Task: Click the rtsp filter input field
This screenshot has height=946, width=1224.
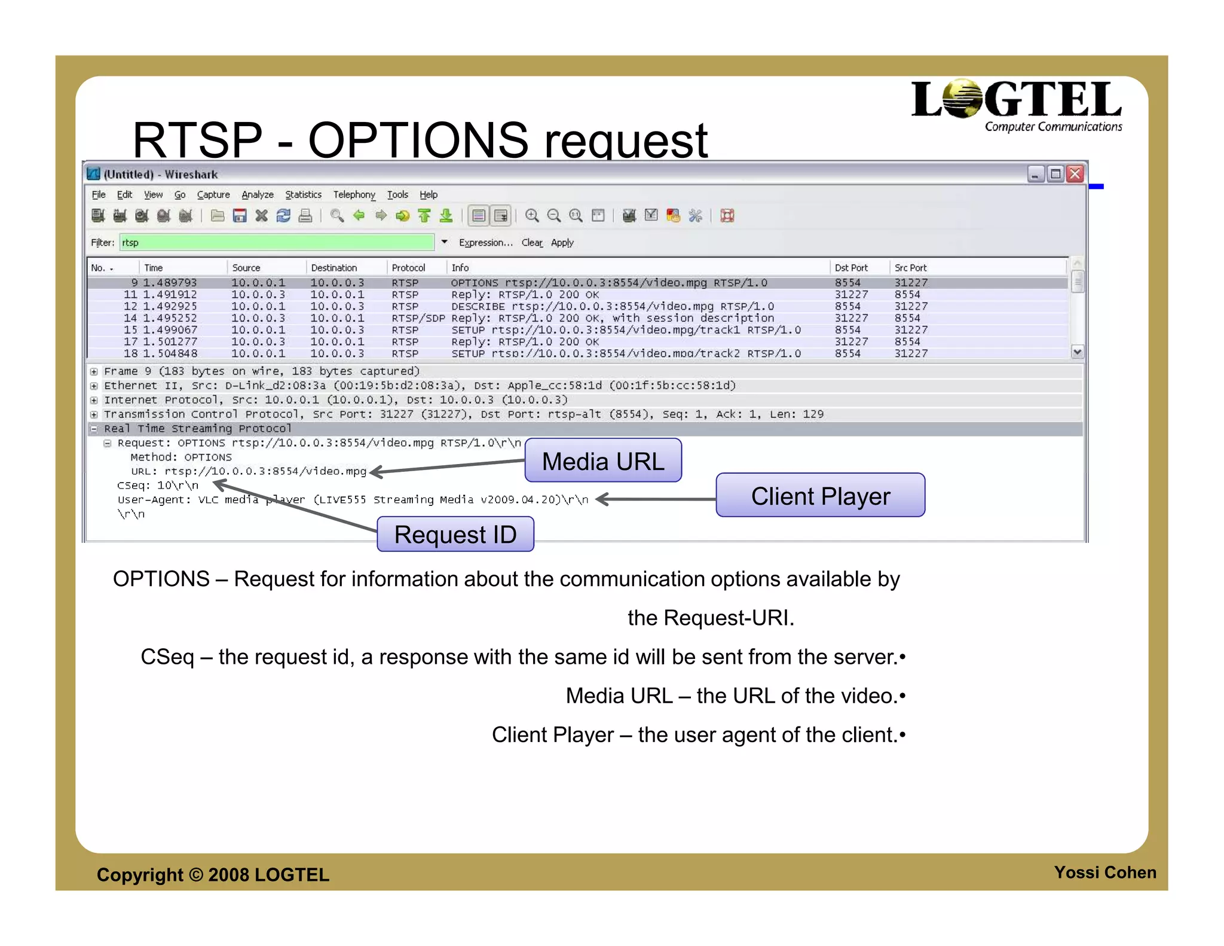Action: (277, 243)
